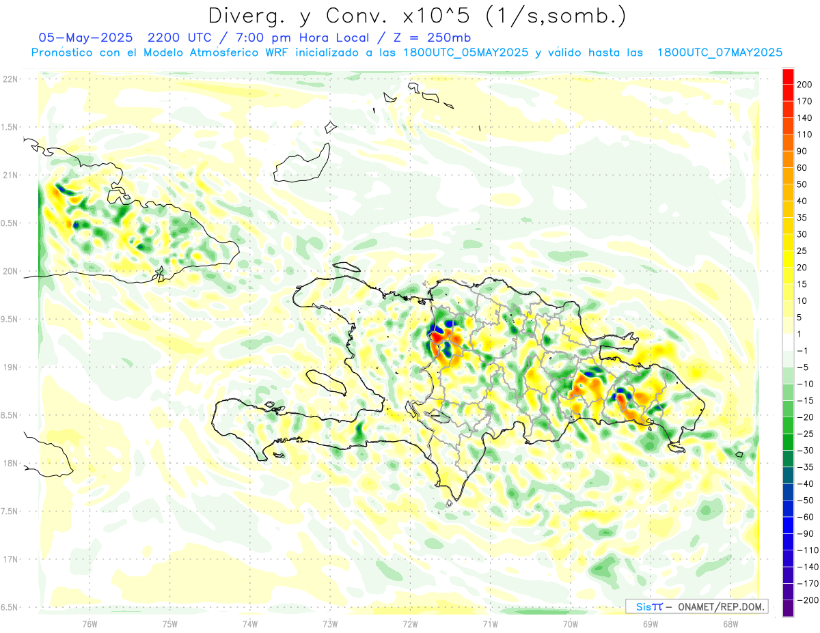
Task: Pick the yellow swatch between 20 and 25
Action: [788, 259]
